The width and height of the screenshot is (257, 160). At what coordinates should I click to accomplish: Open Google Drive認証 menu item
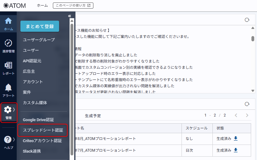pos(38,120)
